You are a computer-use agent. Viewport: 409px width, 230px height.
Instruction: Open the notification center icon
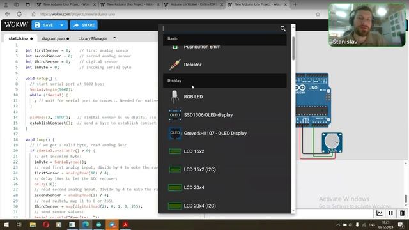pos(401,224)
